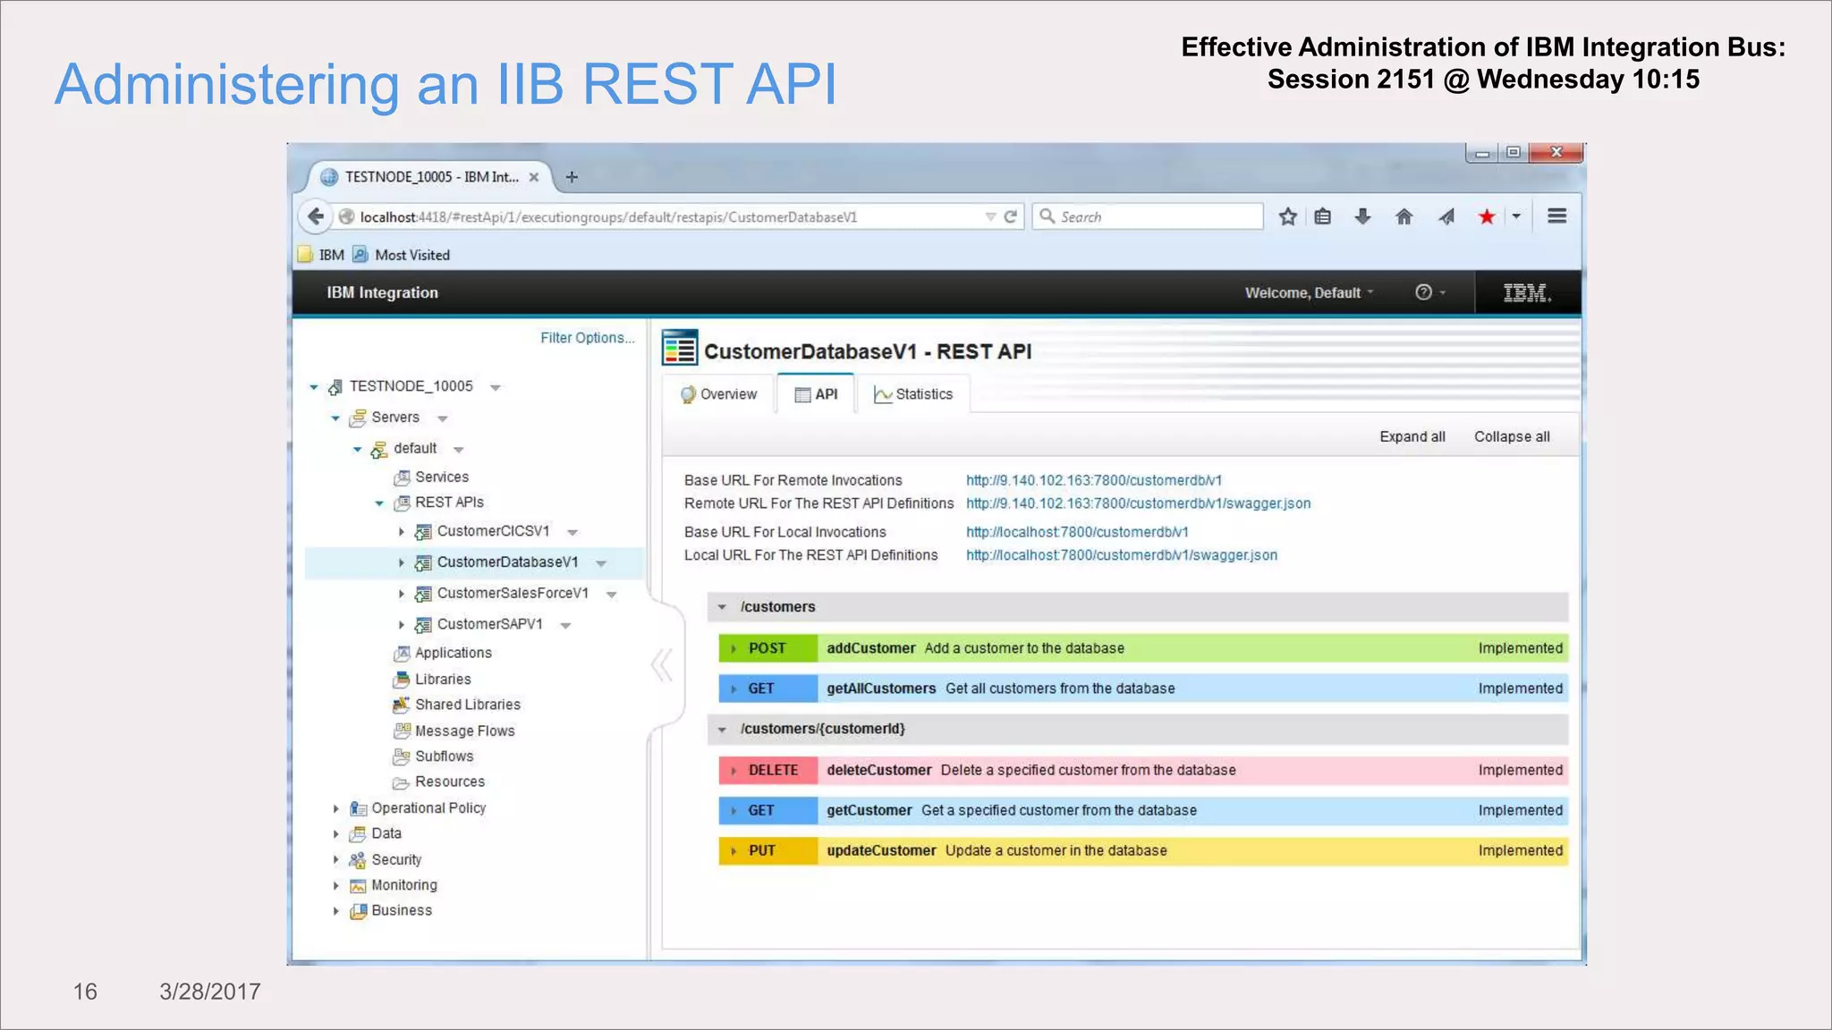Viewport: 1832px width, 1030px height.
Task: Click the Message Flows icon
Action: click(403, 730)
